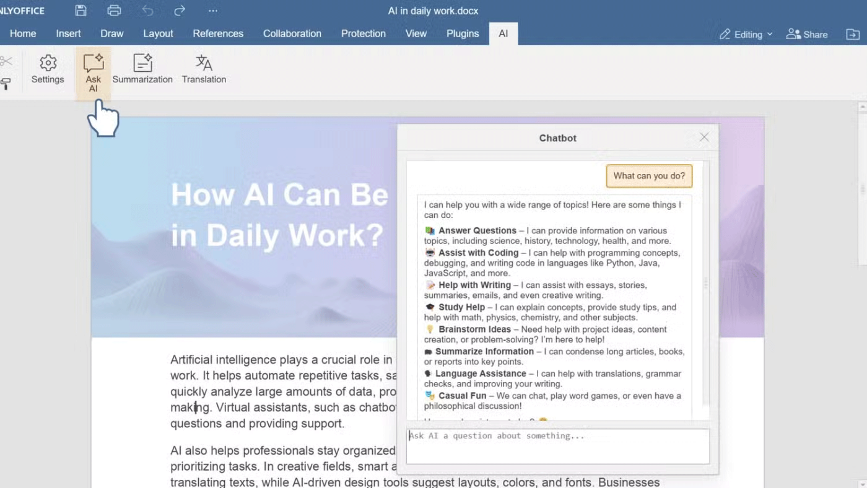Screen dimensions: 867x488
Task: Select the References tab
Action: 218,33
